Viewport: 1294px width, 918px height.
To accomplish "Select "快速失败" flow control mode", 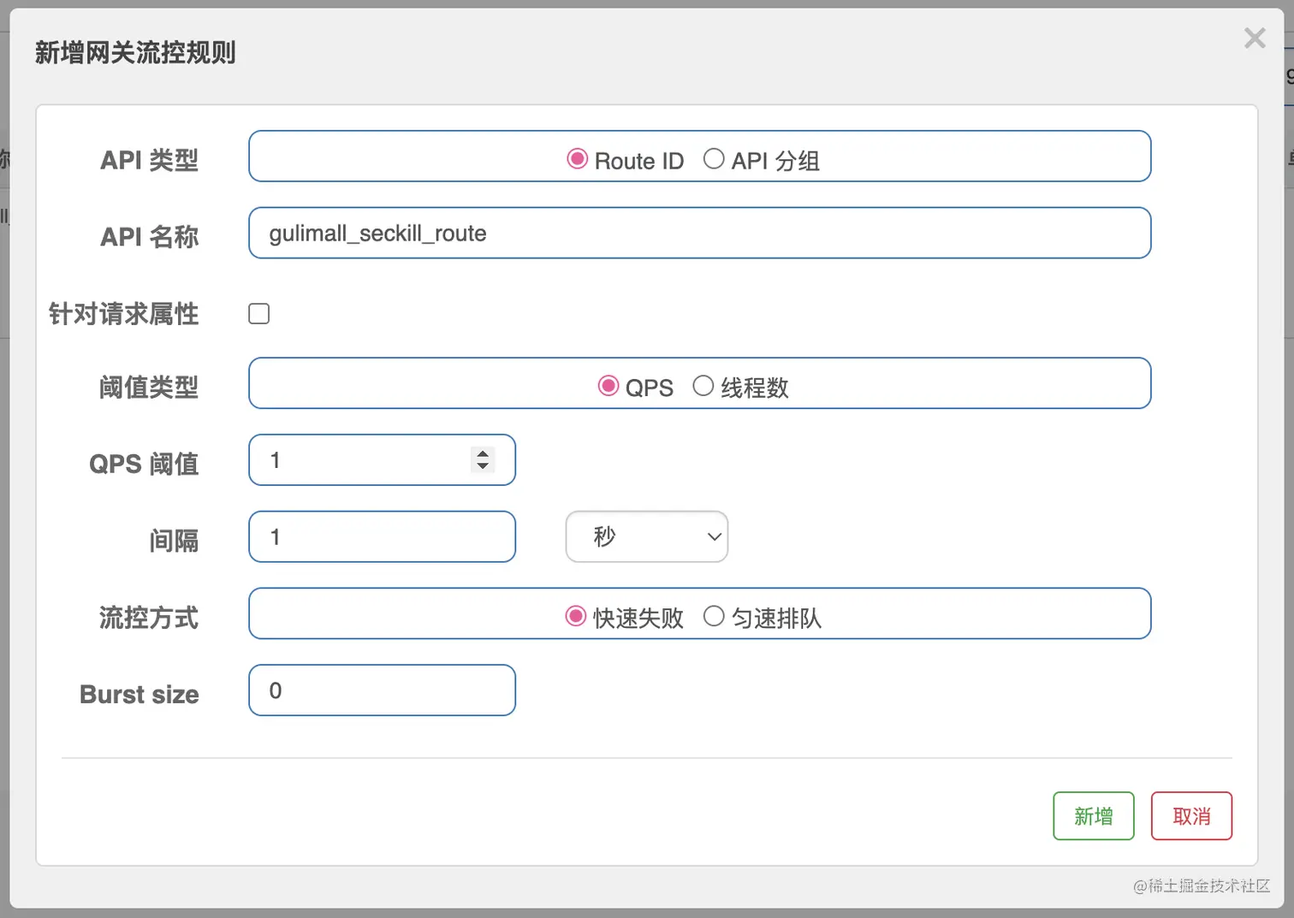I will point(575,616).
